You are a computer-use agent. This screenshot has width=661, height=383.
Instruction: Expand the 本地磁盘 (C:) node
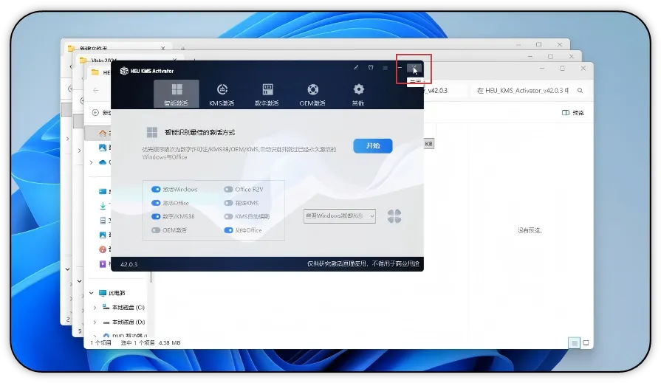(x=95, y=308)
